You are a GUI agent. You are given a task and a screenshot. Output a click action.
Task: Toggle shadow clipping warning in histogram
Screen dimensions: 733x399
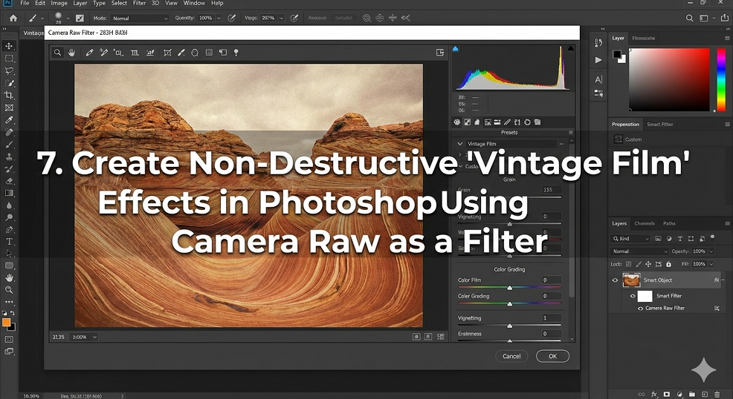pyautogui.click(x=455, y=48)
